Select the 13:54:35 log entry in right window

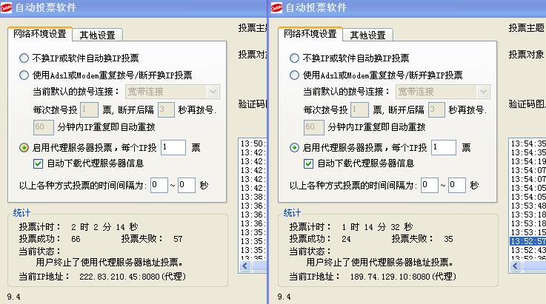click(527, 143)
